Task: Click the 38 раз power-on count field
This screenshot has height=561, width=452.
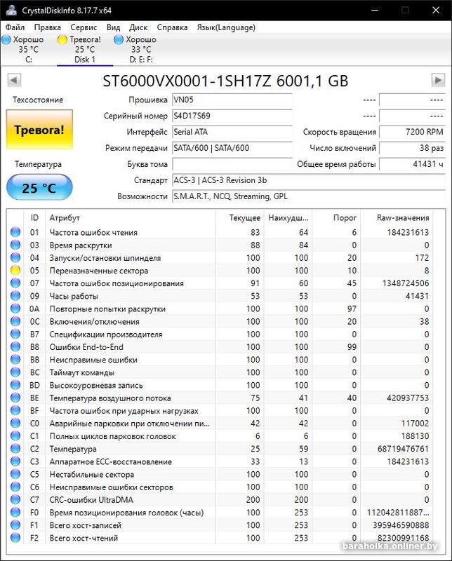Action: coord(412,148)
